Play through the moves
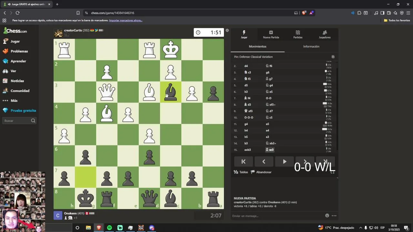This screenshot has width=413, height=232. pyautogui.click(x=284, y=161)
